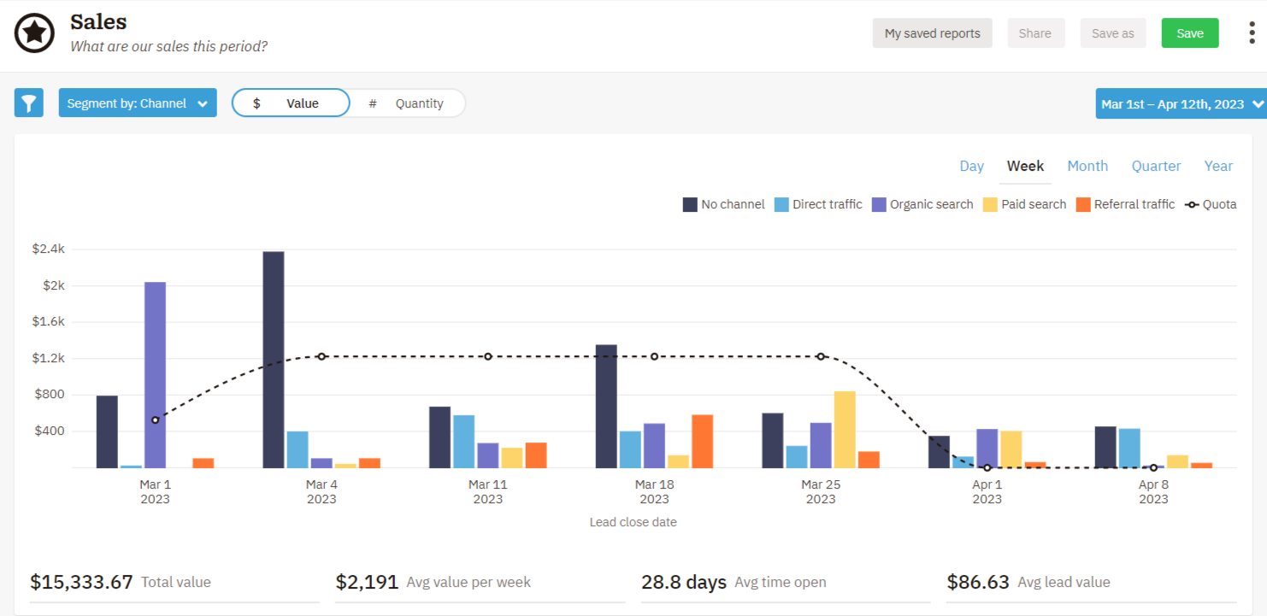1267x616 pixels.
Task: Open the Segment by: Channel dropdown
Action: (138, 103)
